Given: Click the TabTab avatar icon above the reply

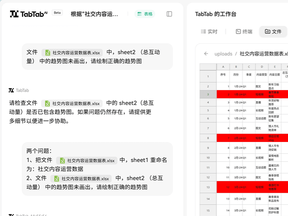Looking at the screenshot, I should (11, 90).
